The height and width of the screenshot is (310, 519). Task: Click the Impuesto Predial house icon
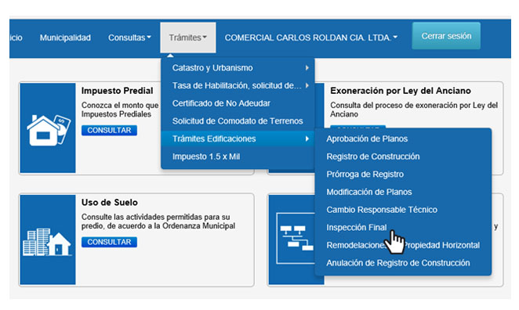tap(49, 130)
